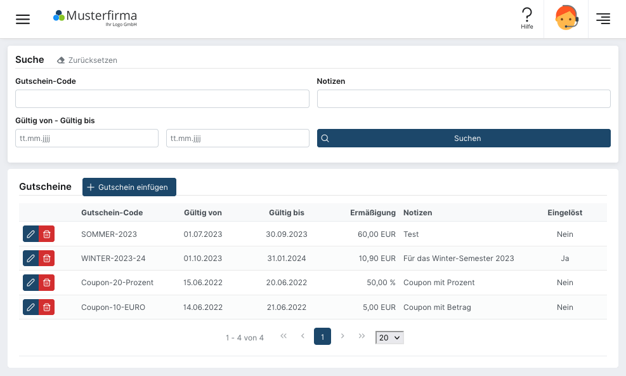Go to the next results page
The width and height of the screenshot is (626, 376).
click(342, 337)
